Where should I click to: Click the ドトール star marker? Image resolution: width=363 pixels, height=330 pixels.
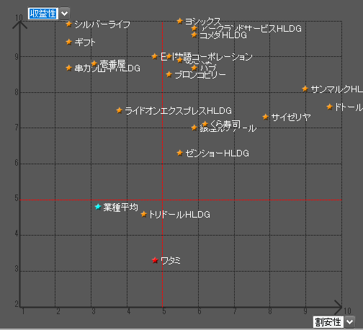pyautogui.click(x=330, y=107)
